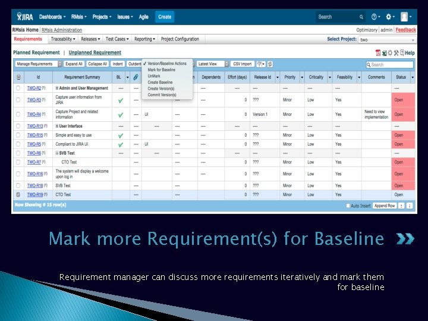Open the Traceability tab menu
Image resolution: width=428 pixels, height=321 pixels.
click(63, 39)
